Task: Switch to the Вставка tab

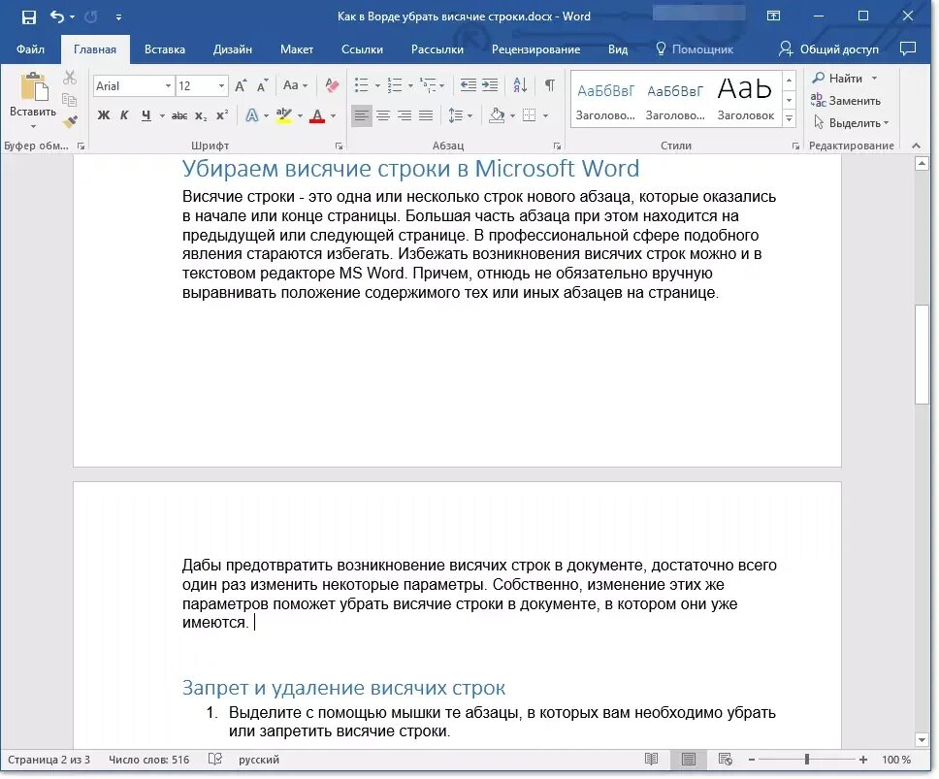Action: 165,49
